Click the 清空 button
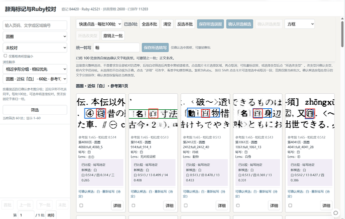This screenshot has height=219, width=345. [167, 24]
